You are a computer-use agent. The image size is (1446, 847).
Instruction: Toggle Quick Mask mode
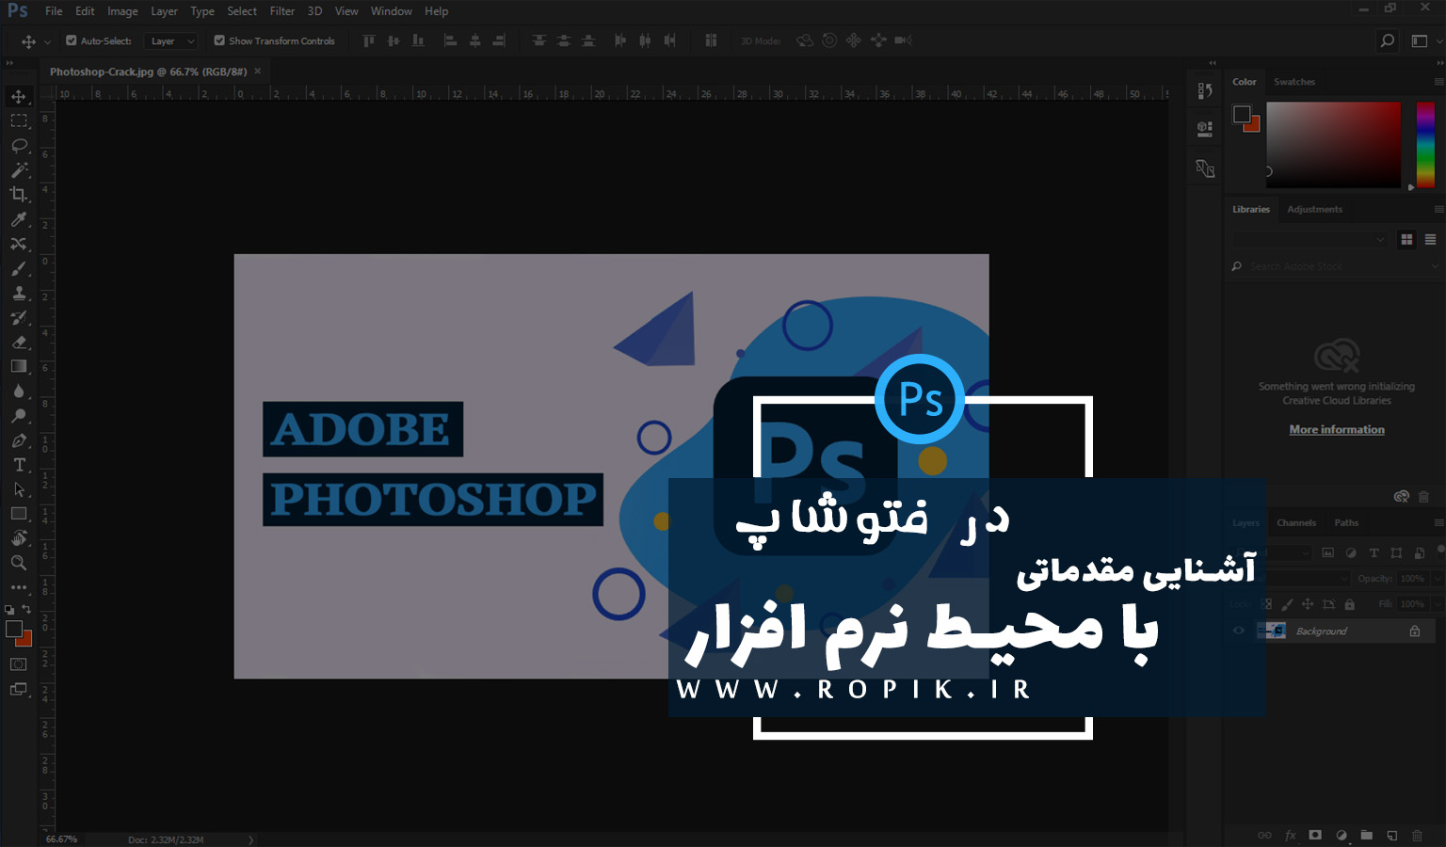[x=19, y=664]
